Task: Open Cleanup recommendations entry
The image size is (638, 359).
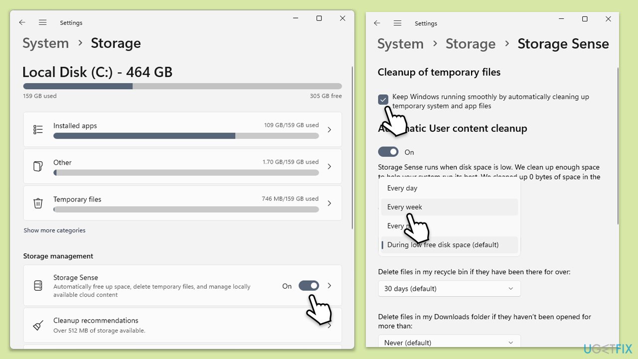Action: point(182,325)
